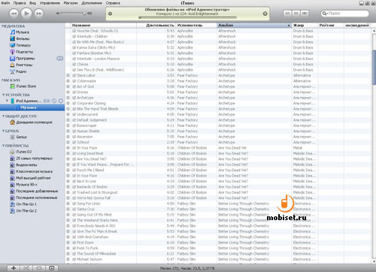
Task: Open the On-The-Go 1 playlist
Action: pyautogui.click(x=23, y=204)
